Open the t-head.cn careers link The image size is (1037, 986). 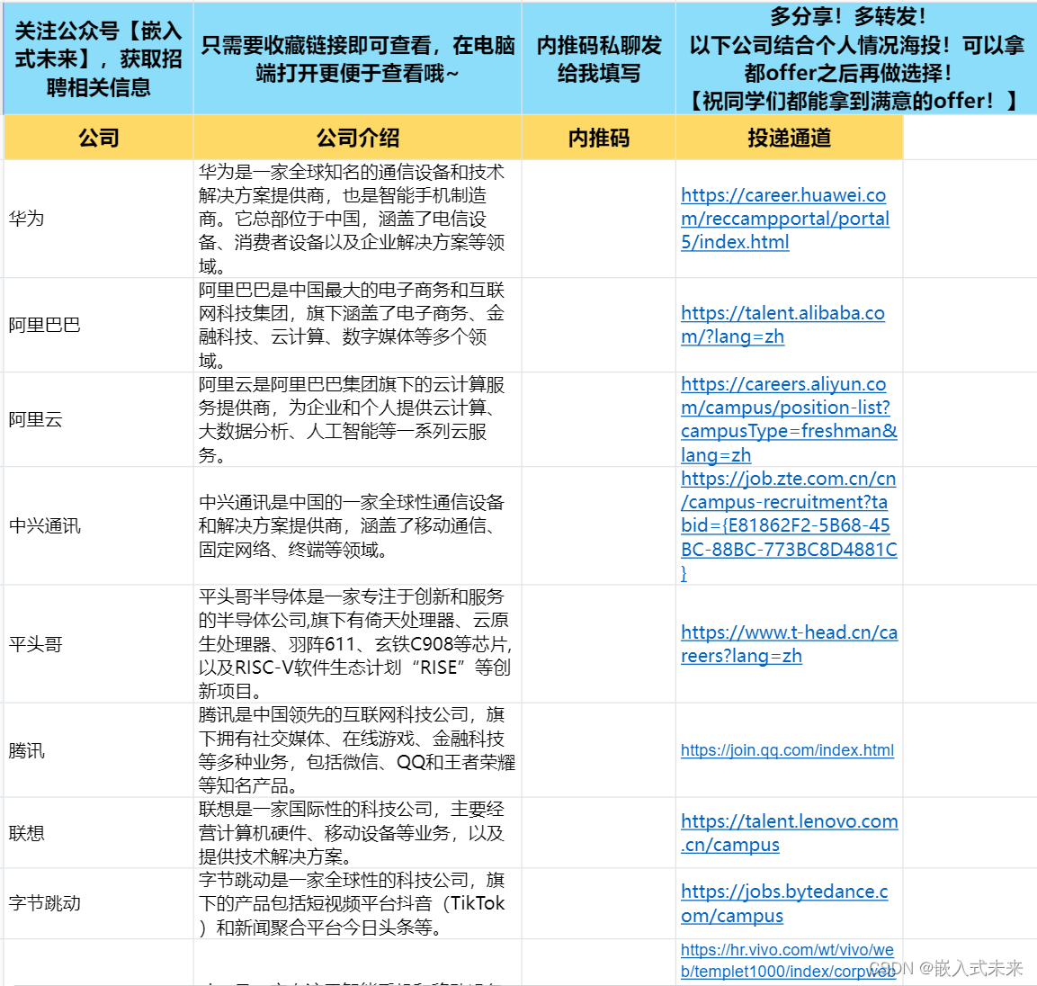(789, 644)
